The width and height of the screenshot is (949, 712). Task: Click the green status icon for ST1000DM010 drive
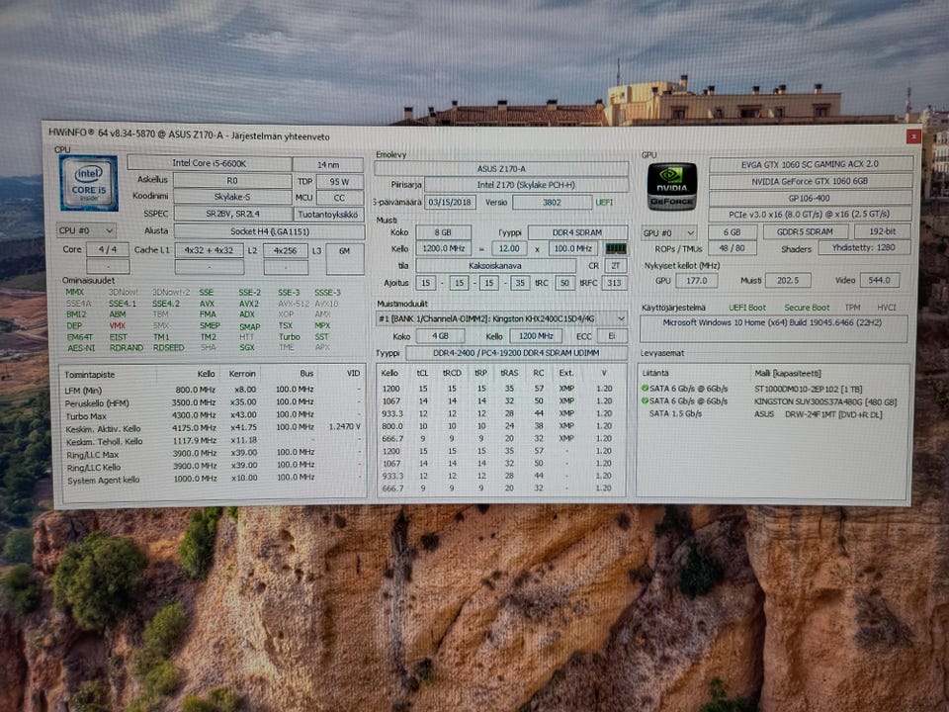click(645, 388)
